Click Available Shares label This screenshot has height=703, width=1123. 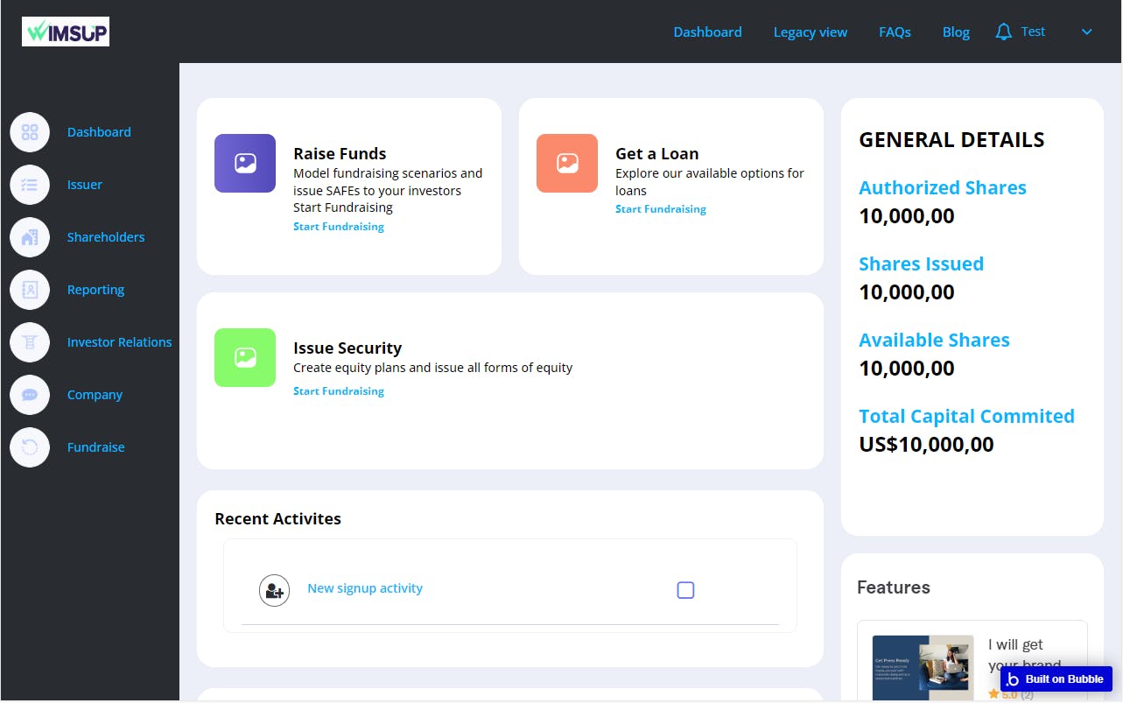click(934, 340)
